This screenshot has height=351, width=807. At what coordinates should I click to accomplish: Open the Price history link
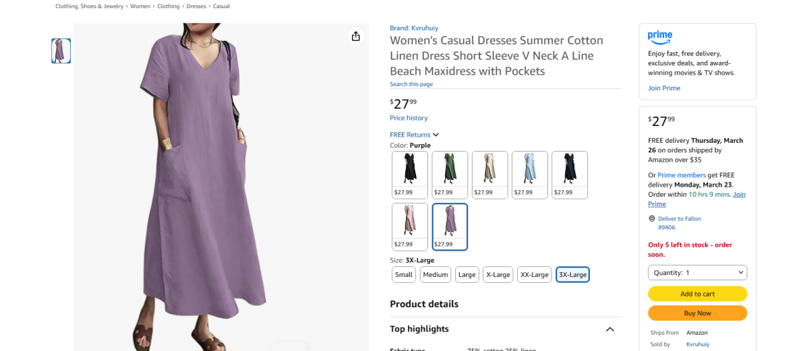point(409,118)
